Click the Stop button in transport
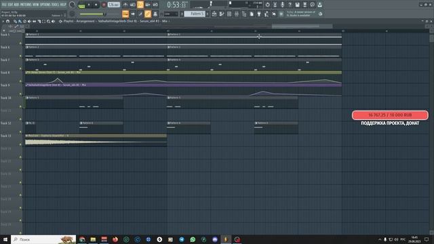This screenshot has height=244, width=434. 96,5
